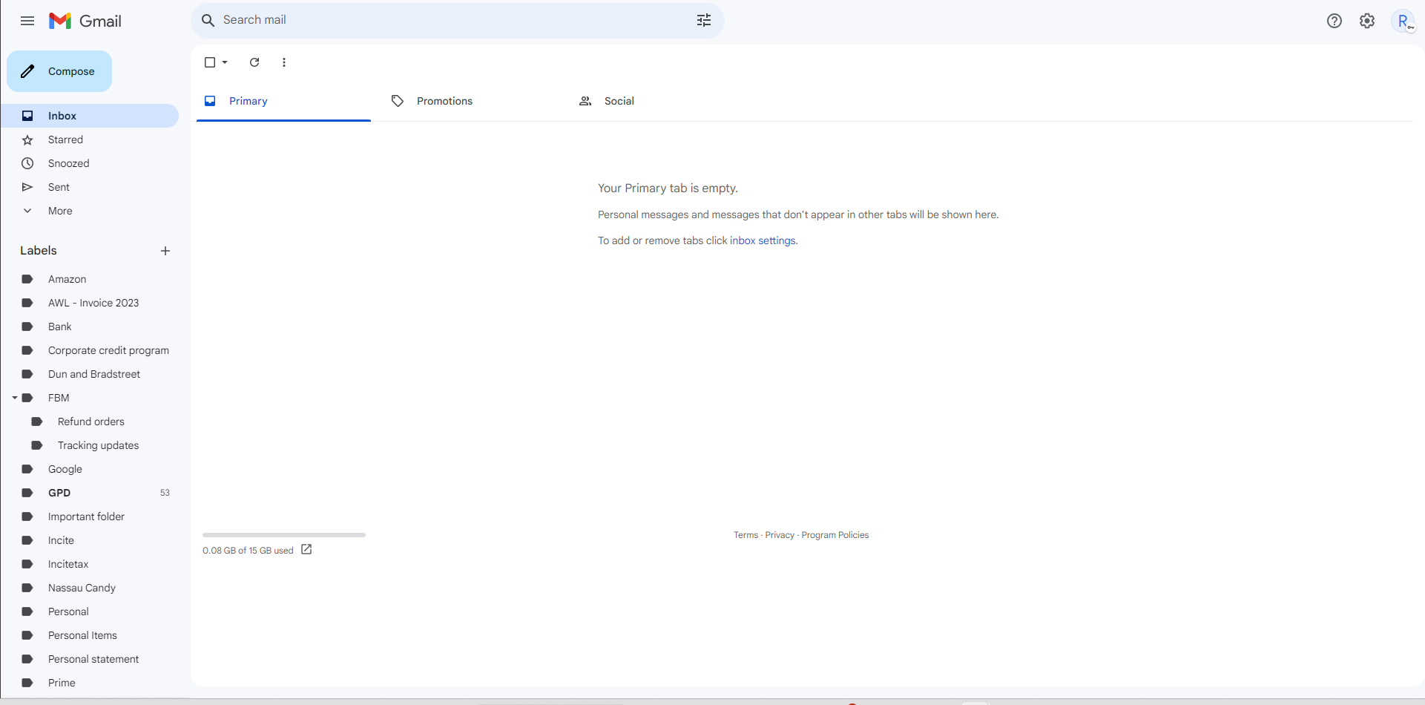Click the Inbox tray icon in sidebar
Image resolution: width=1425 pixels, height=705 pixels.
(27, 116)
